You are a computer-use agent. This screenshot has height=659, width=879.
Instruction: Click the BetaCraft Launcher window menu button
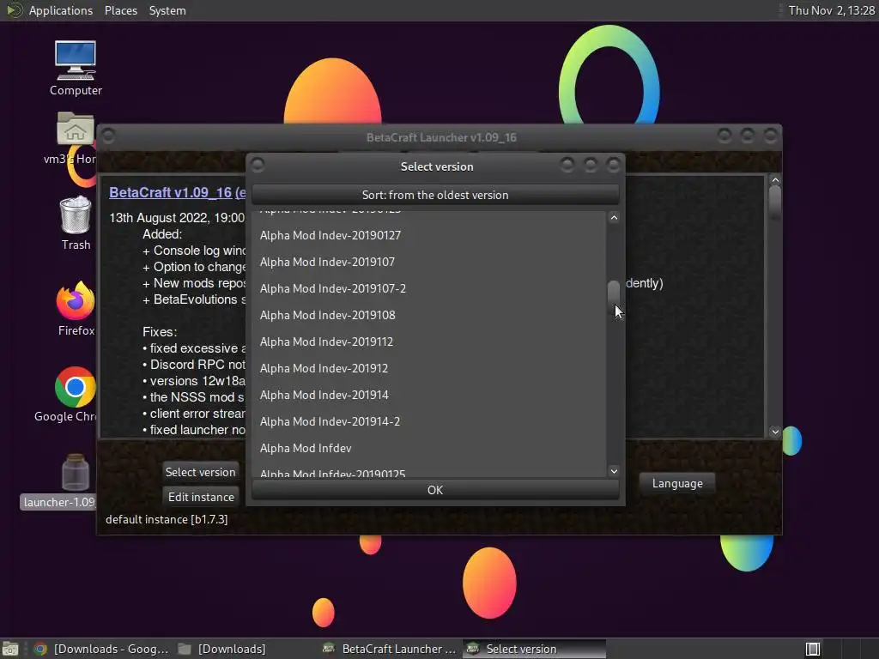click(108, 136)
